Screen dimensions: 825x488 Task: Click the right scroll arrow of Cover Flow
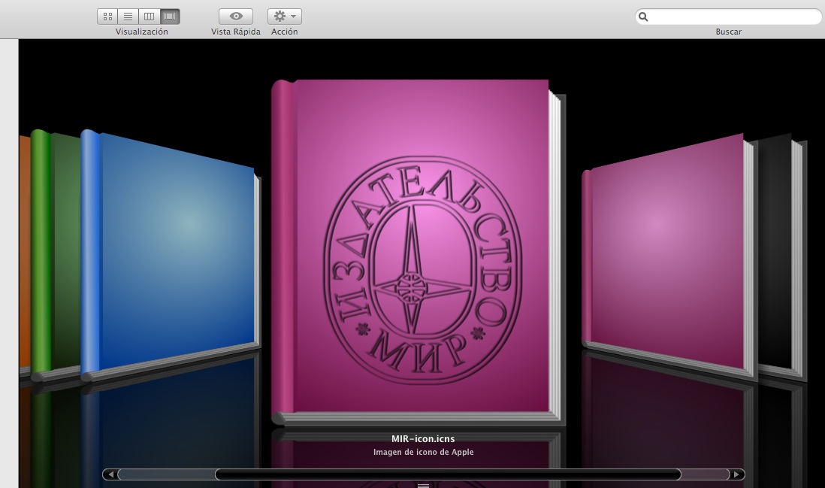[x=736, y=474]
